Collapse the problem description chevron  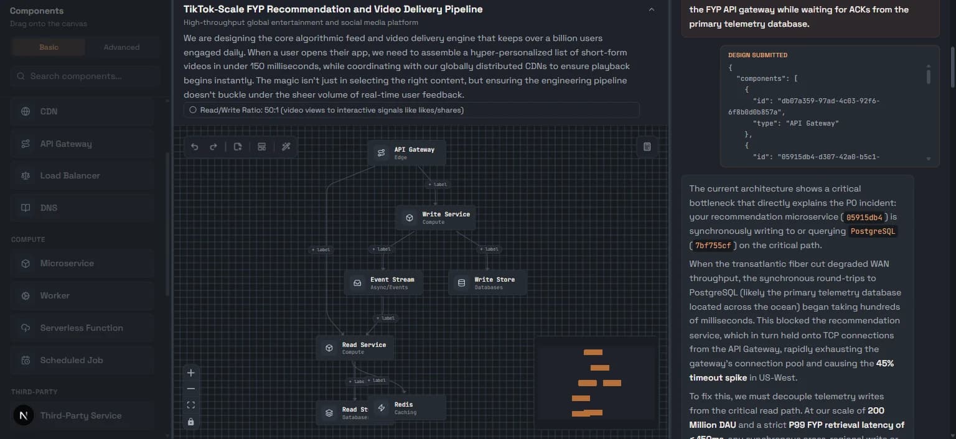[652, 9]
